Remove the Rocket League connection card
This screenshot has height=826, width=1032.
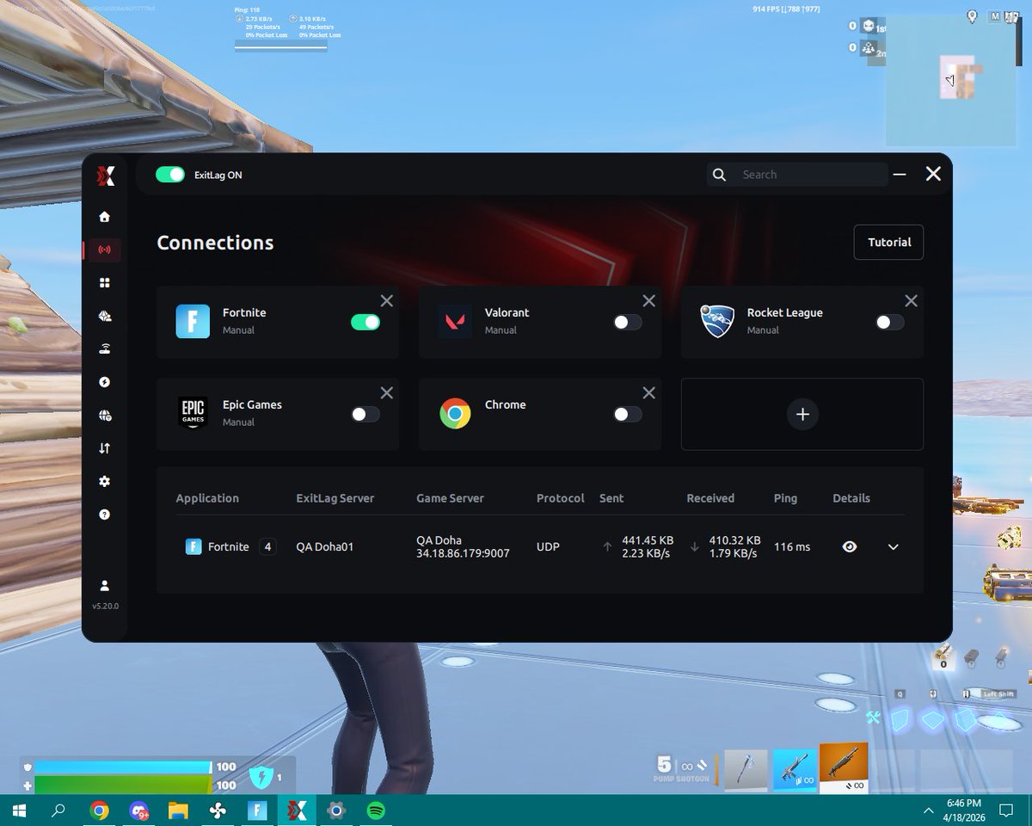point(912,300)
